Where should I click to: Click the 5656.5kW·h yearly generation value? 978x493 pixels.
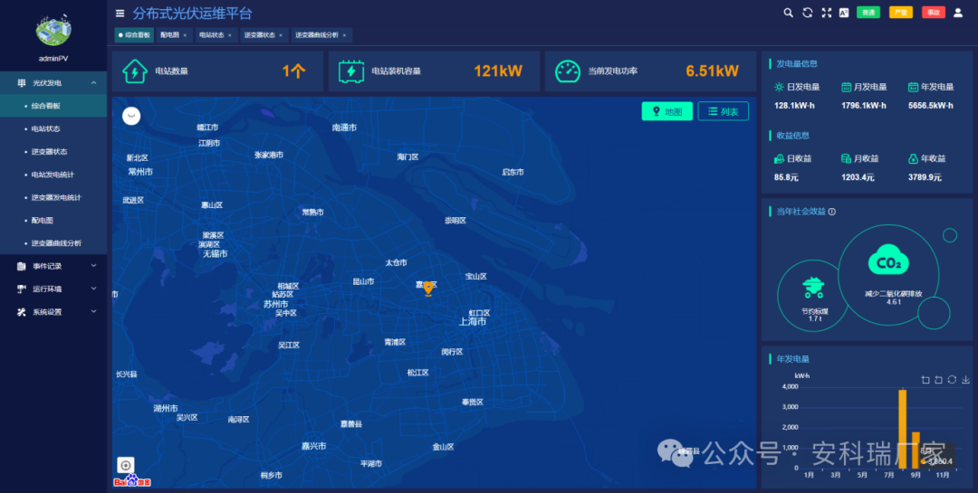pyautogui.click(x=931, y=106)
